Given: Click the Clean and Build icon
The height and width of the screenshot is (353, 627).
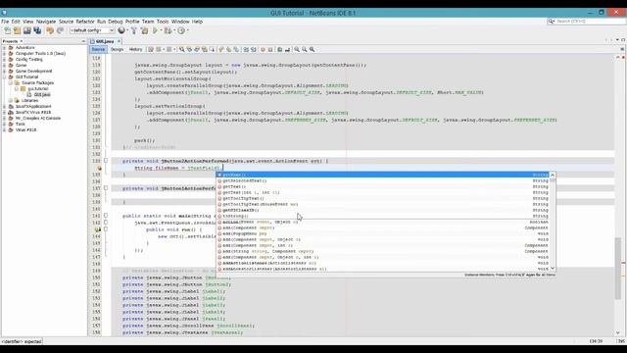Looking at the screenshot, I should tap(144, 30).
